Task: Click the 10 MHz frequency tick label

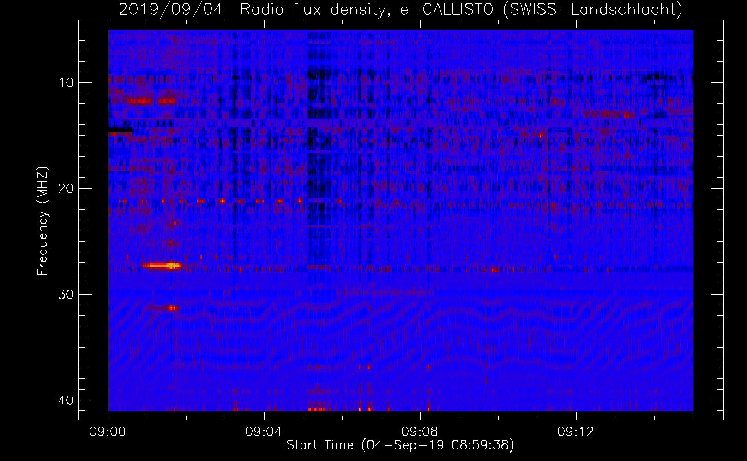Action: click(x=66, y=83)
